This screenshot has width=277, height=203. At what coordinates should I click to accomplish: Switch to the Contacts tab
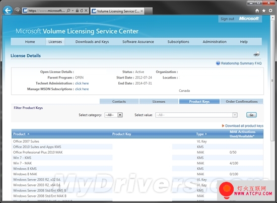pos(119,101)
